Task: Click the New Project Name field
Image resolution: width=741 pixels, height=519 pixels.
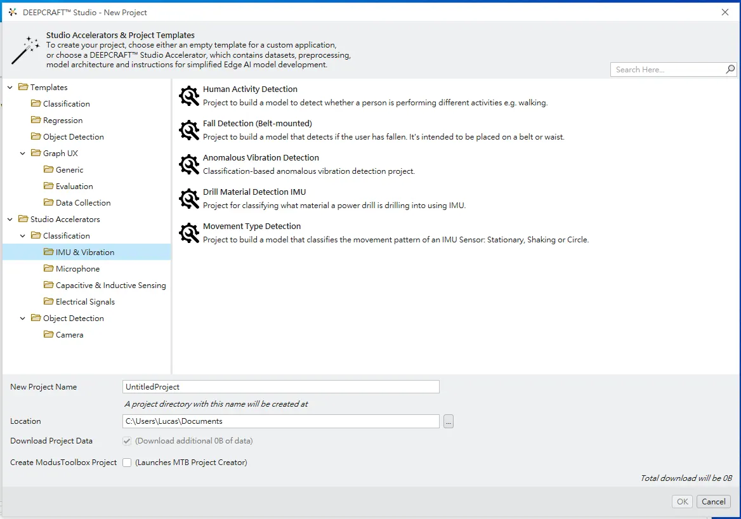Action: (280, 387)
